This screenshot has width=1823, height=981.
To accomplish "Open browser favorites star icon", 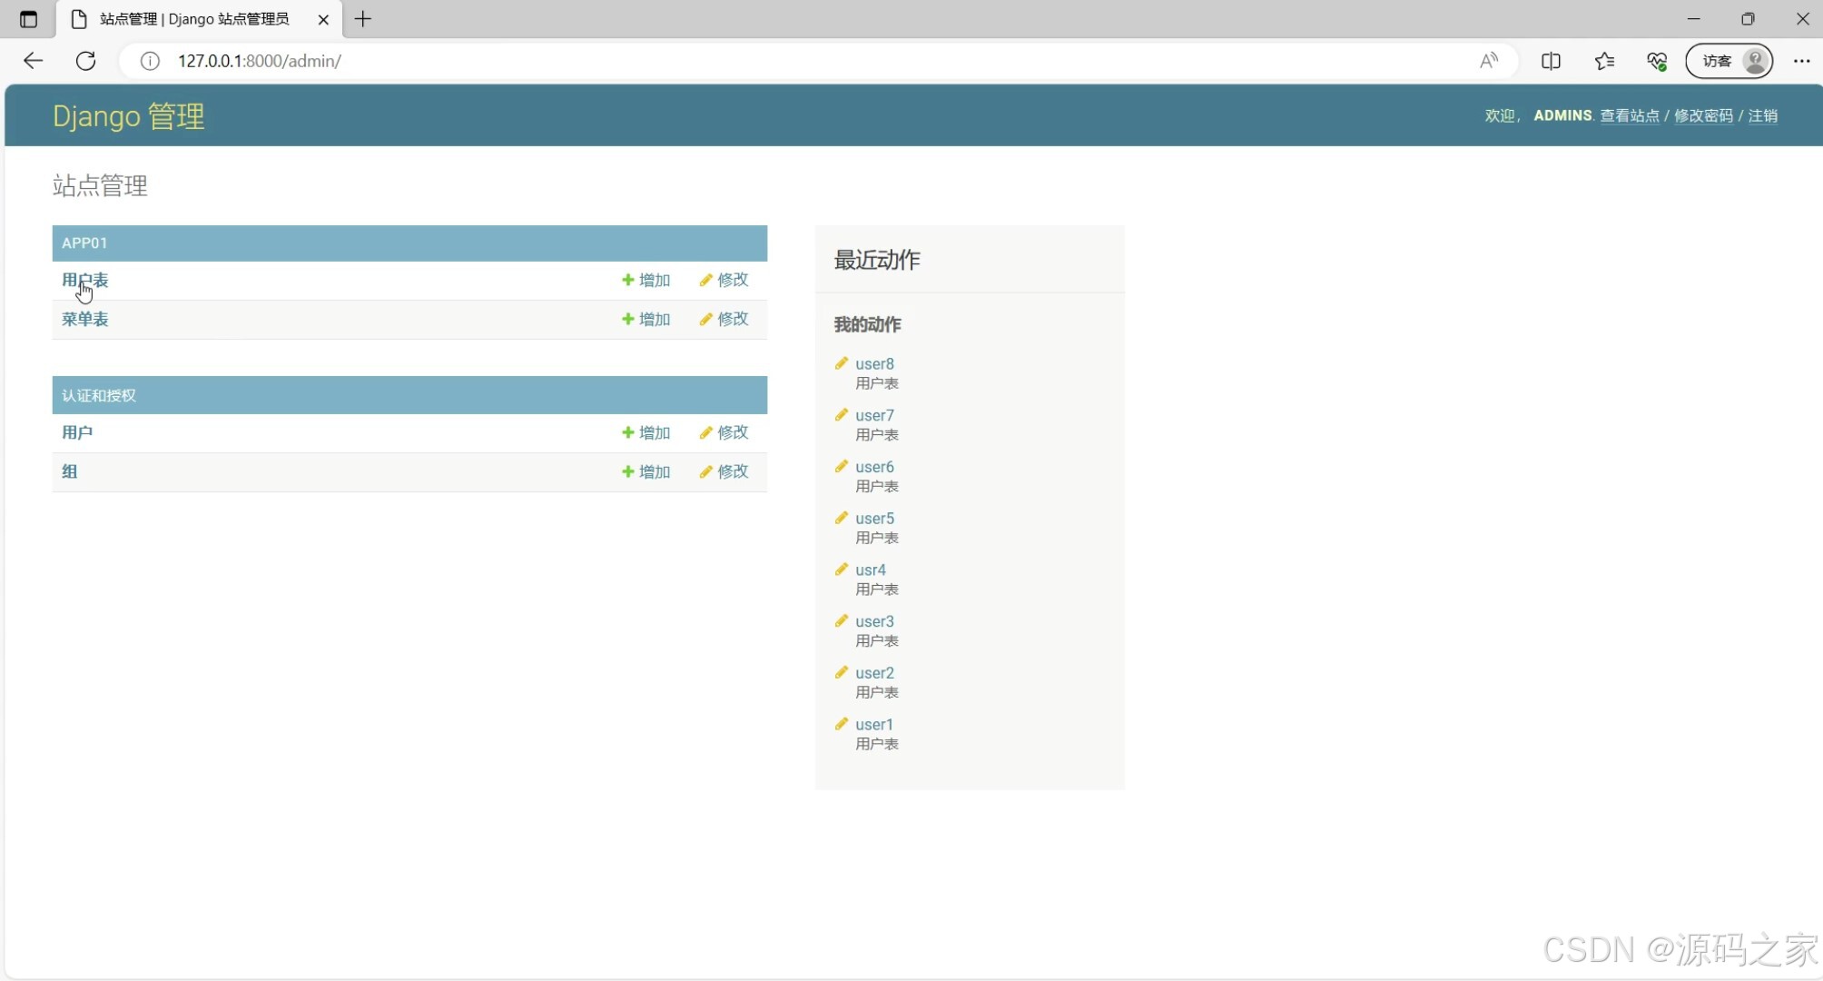I will (x=1604, y=61).
